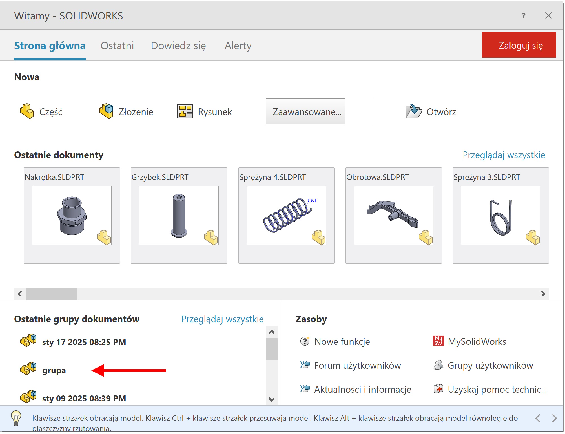Image resolution: width=565 pixels, height=434 pixels.
Task: Click the Uzyskaj pomoc technic... first-aid icon
Action: click(x=438, y=389)
